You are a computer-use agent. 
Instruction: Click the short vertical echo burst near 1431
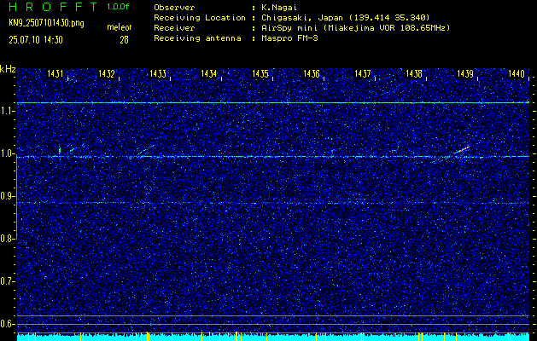tap(60, 150)
